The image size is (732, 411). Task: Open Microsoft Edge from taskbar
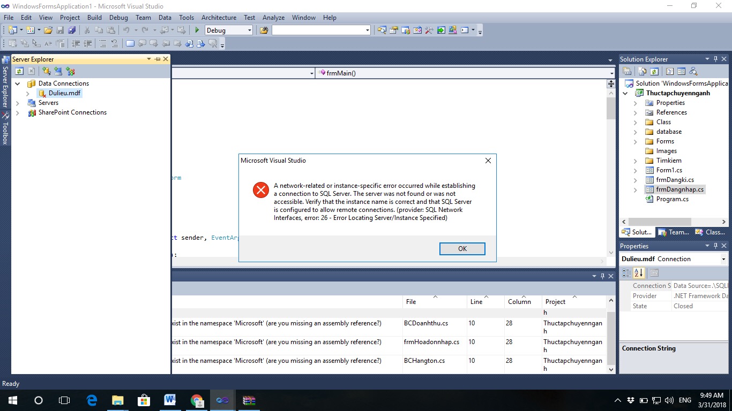(92, 400)
